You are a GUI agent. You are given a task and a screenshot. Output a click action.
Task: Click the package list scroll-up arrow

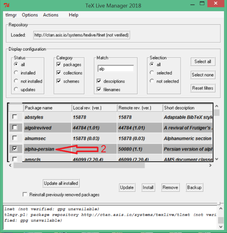[216, 106]
